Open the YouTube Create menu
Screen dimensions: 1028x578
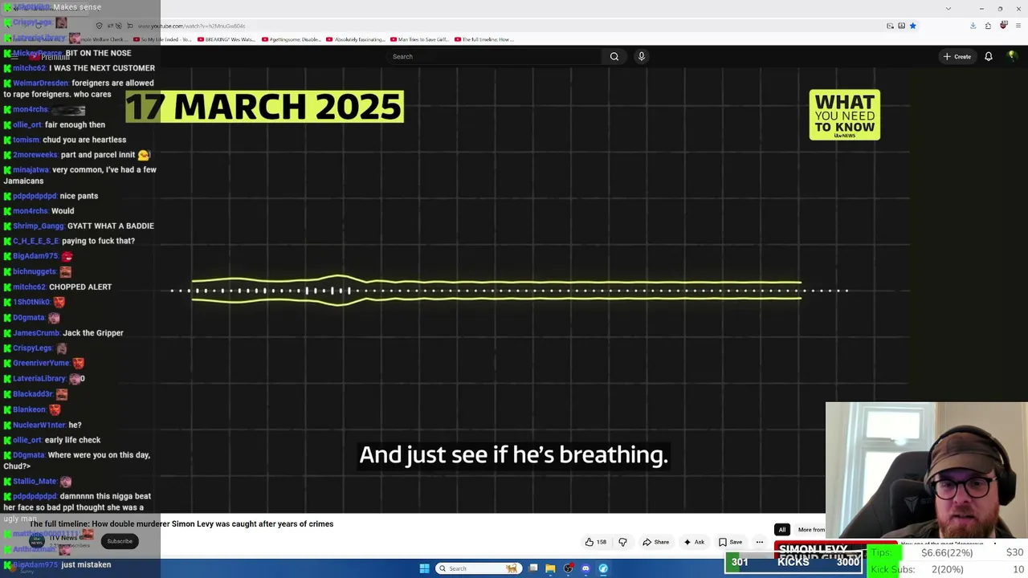(x=957, y=56)
